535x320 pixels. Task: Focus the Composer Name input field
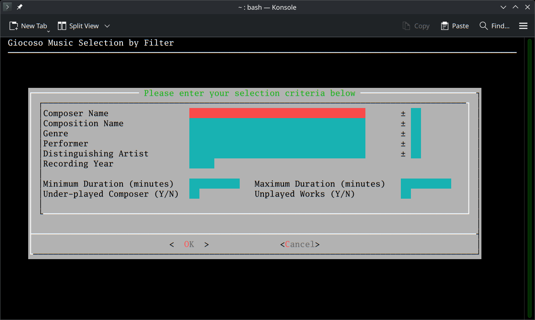(x=277, y=113)
